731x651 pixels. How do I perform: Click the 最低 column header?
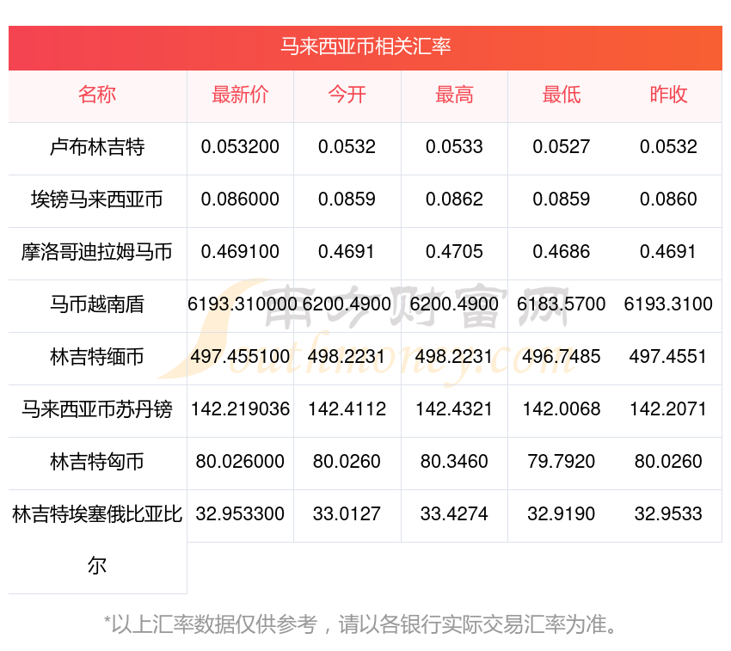[x=562, y=95]
